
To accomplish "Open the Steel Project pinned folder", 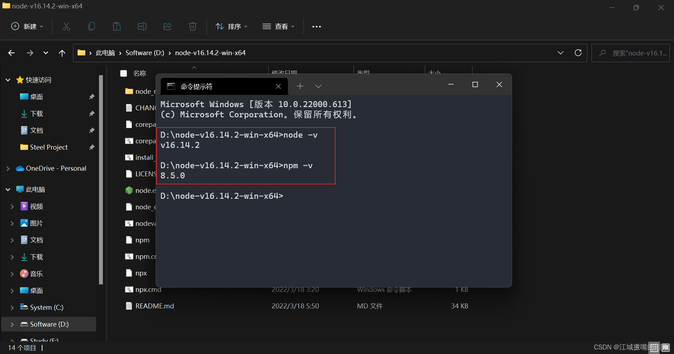I will 49,147.
